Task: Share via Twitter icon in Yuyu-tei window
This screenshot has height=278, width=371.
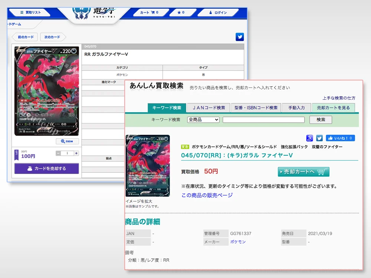Action: coord(240,37)
